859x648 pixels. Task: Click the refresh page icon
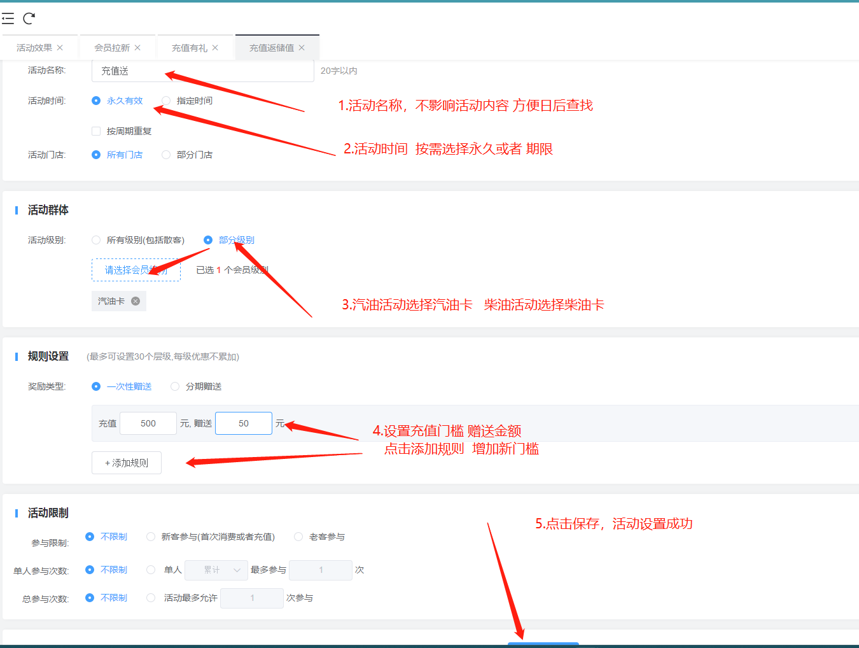tap(29, 18)
